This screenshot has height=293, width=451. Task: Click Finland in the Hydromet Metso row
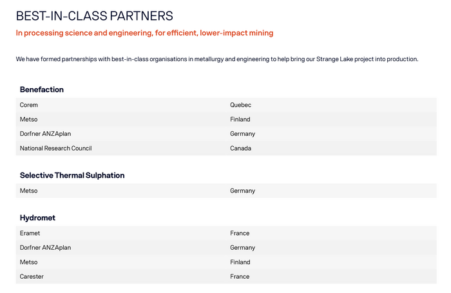click(x=240, y=262)
